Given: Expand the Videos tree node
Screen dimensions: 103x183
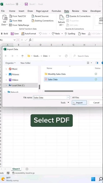Looking at the screenshot, I should click(x=6, y=80).
